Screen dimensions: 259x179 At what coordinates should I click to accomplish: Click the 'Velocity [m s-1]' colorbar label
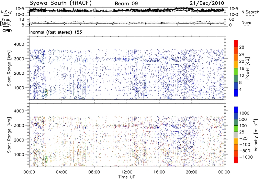[256, 135]
